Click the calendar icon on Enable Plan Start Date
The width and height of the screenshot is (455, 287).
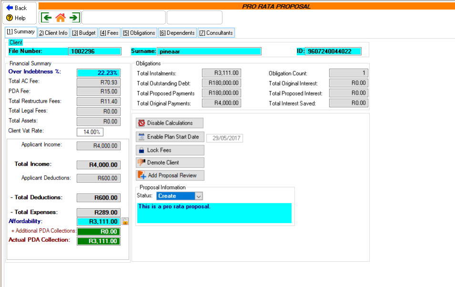click(x=141, y=136)
